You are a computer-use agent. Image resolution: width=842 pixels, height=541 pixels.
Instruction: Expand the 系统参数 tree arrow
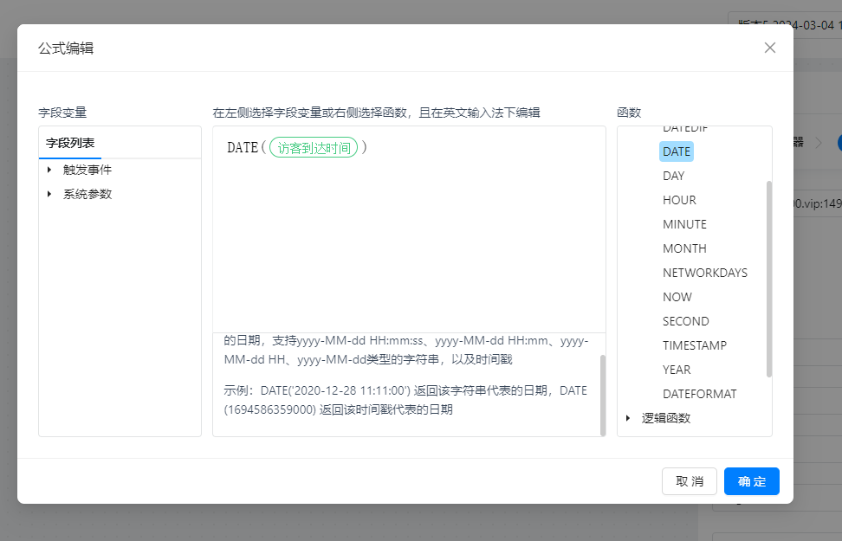click(x=49, y=194)
